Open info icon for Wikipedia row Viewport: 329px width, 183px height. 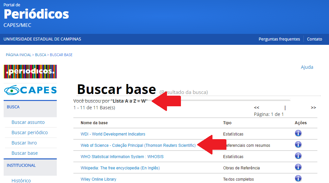point(298,167)
